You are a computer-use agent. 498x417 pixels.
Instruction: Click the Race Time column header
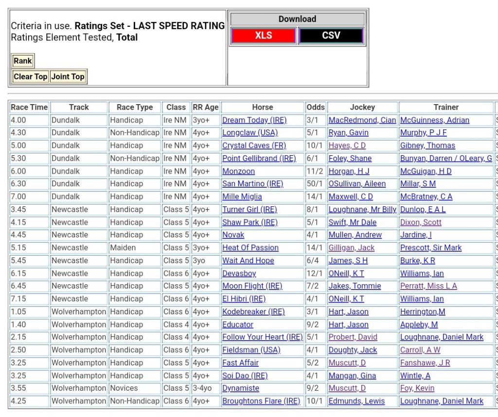(x=29, y=108)
